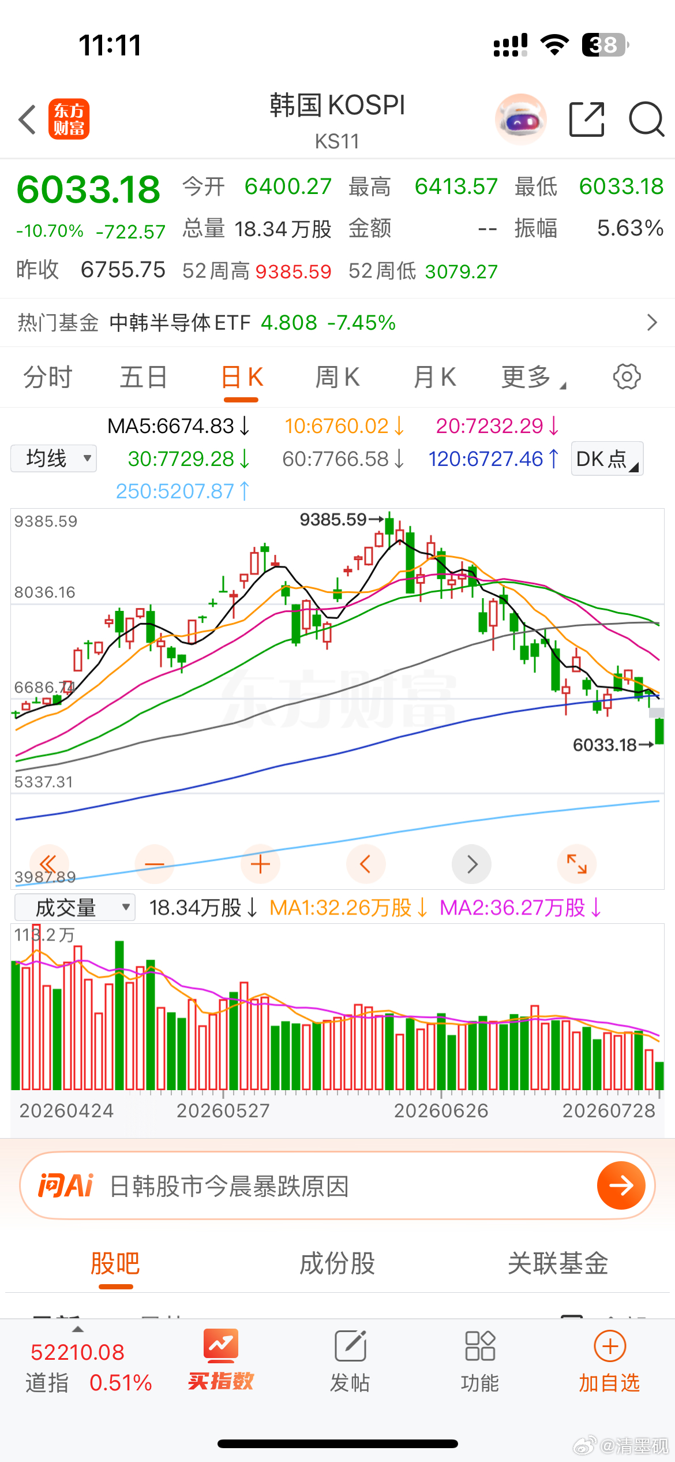
Task: Open 中韩半导体ETF fund link
Action: pyautogui.click(x=180, y=322)
